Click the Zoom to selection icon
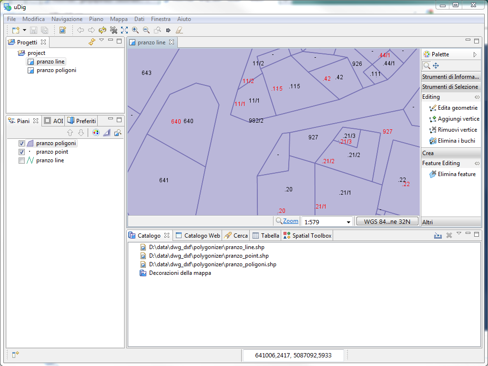This screenshot has width=488, height=366. 157,30
